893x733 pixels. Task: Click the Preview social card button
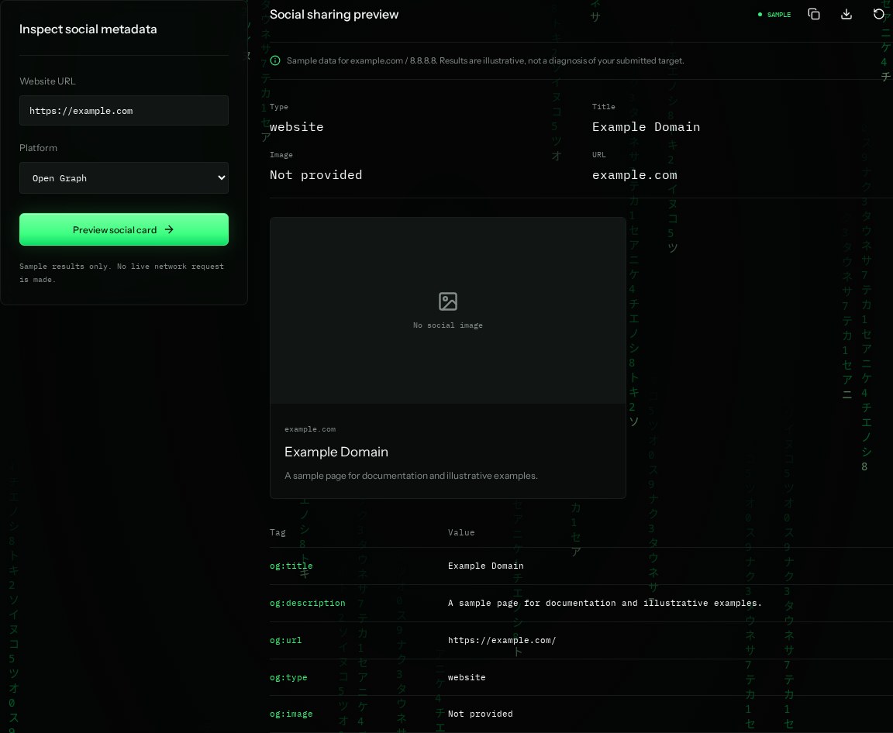(x=123, y=229)
